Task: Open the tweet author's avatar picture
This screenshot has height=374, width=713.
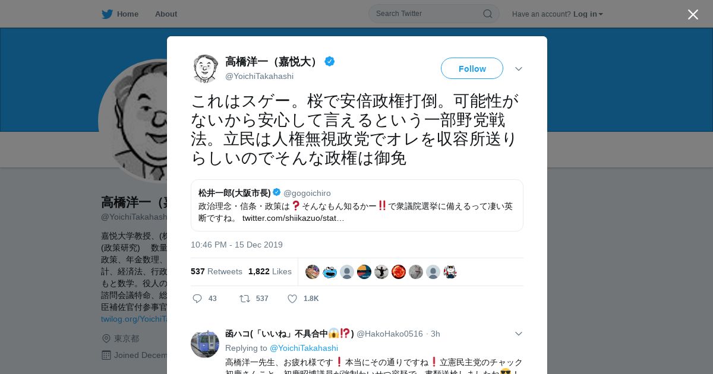Action: [205, 68]
